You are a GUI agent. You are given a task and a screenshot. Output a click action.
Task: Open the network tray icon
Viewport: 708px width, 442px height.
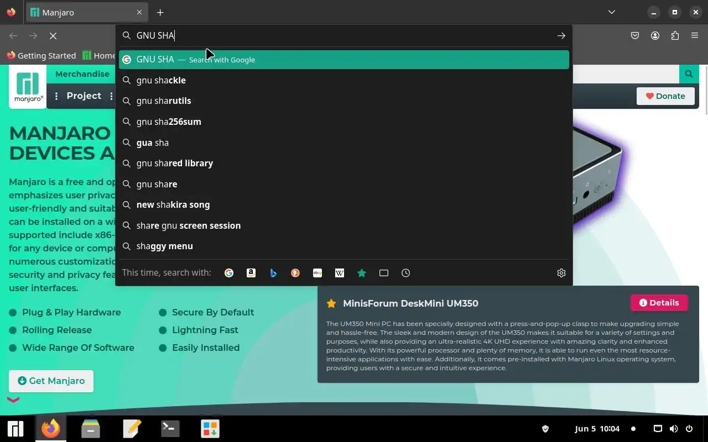tap(658, 429)
